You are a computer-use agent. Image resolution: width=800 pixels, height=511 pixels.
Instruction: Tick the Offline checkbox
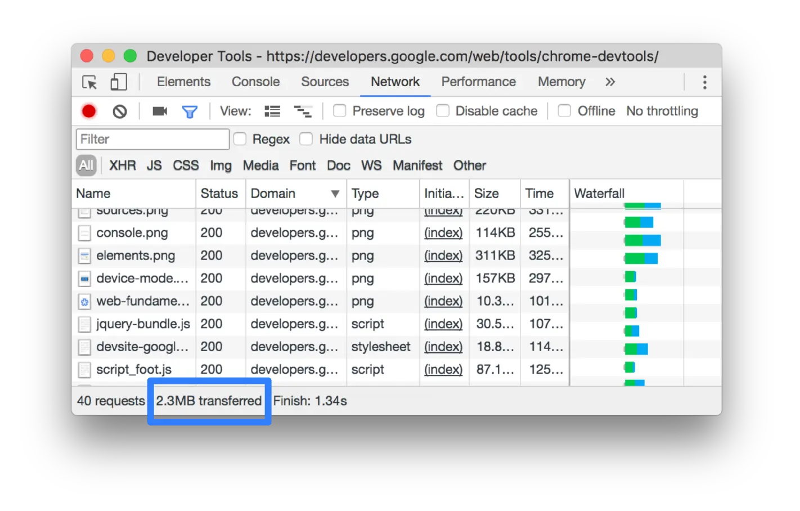pos(564,111)
